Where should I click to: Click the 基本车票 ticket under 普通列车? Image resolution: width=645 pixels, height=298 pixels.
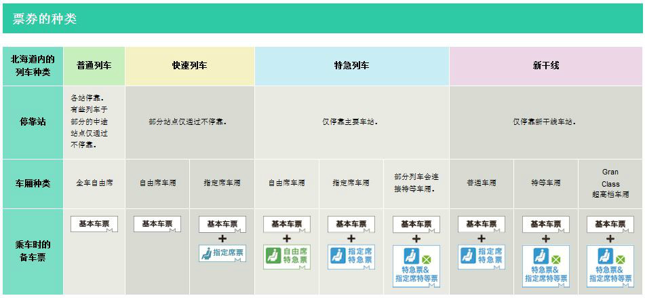pyautogui.click(x=94, y=224)
